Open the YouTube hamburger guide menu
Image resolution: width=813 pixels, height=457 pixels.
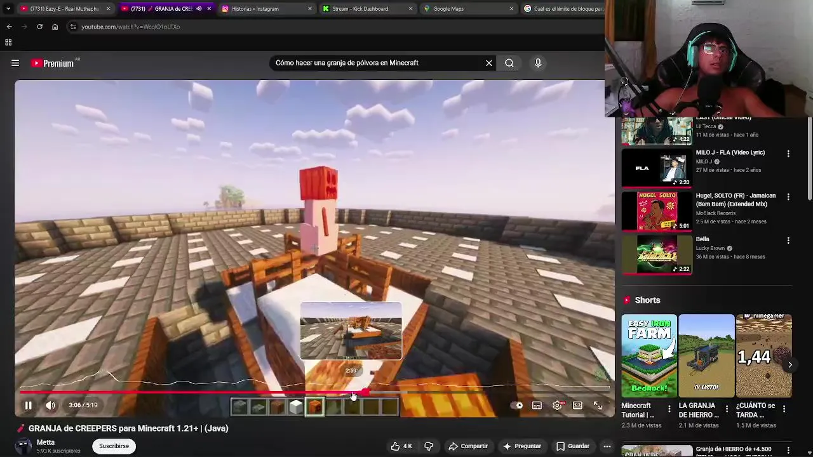pyautogui.click(x=15, y=63)
